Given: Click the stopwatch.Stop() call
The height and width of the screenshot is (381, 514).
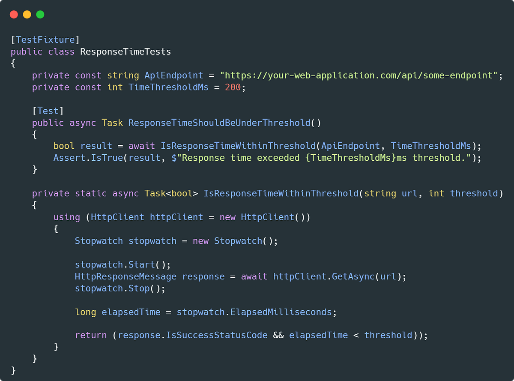Looking at the screenshot, I should (x=120, y=288).
